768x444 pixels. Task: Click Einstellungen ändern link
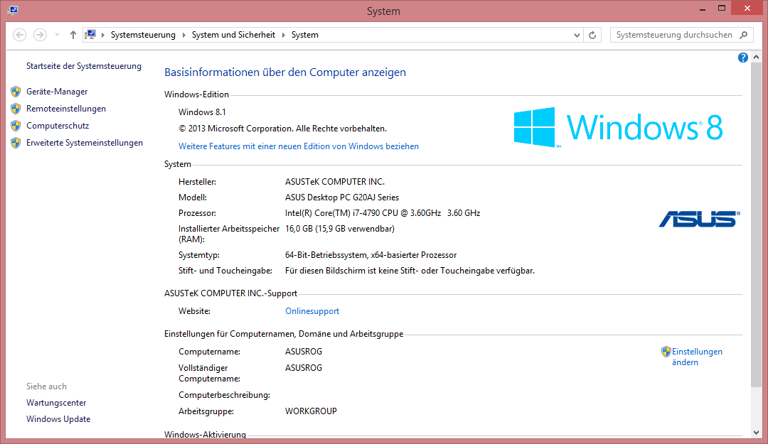coord(697,357)
